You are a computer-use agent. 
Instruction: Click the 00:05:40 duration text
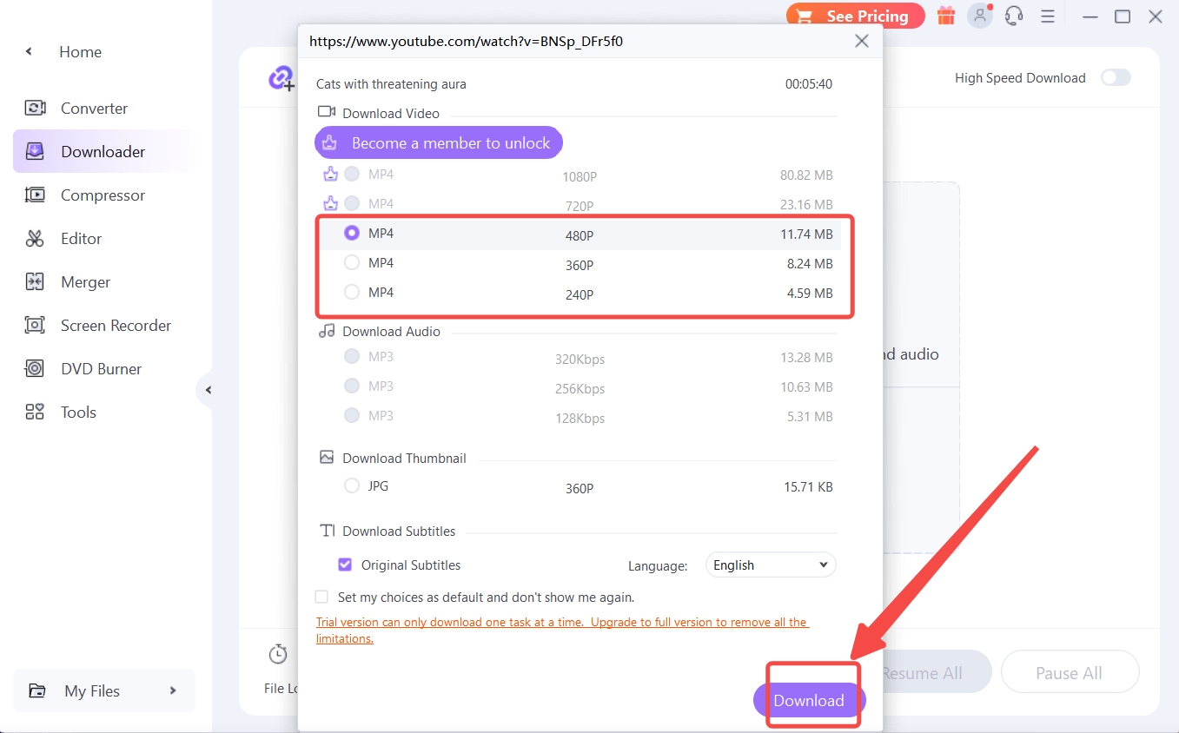click(x=809, y=84)
